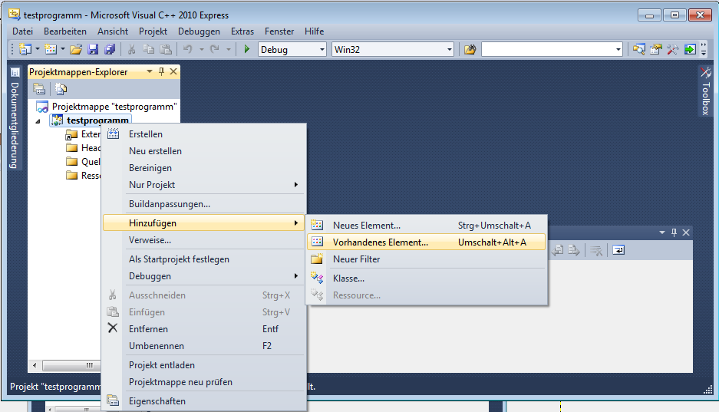Select Vorhandenes Element... from submenu
Screen dimensions: 719x412
pyautogui.click(x=380, y=242)
